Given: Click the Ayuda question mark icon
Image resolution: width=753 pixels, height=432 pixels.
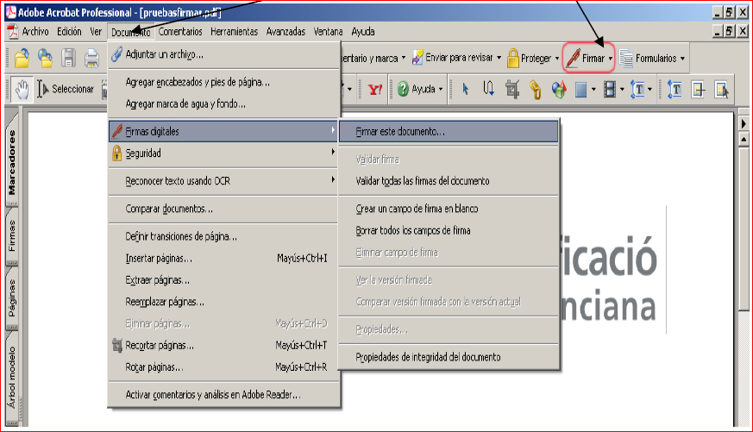Looking at the screenshot, I should 404,89.
